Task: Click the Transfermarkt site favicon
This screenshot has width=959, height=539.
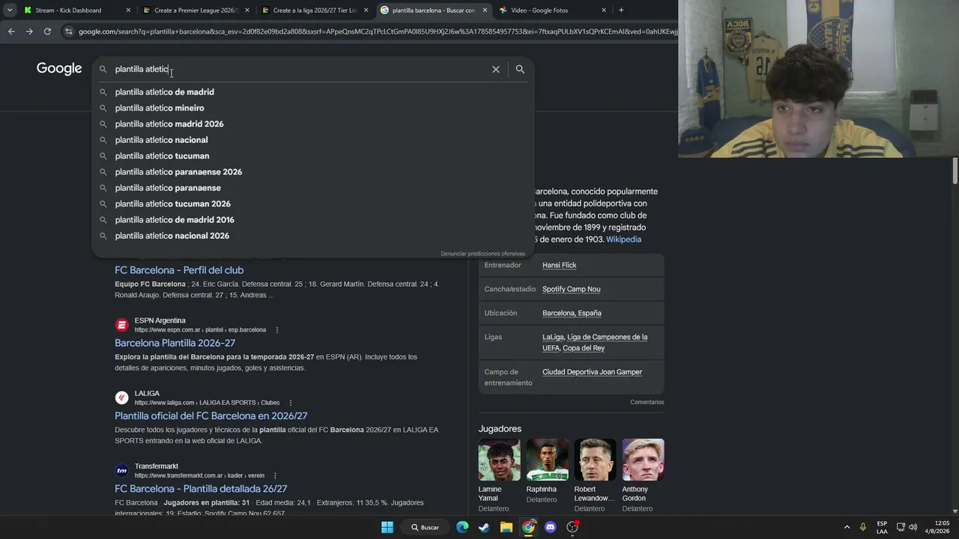Action: [x=121, y=470]
